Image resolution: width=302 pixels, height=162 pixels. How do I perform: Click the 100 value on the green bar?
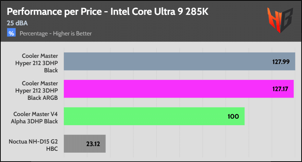pos(233,116)
